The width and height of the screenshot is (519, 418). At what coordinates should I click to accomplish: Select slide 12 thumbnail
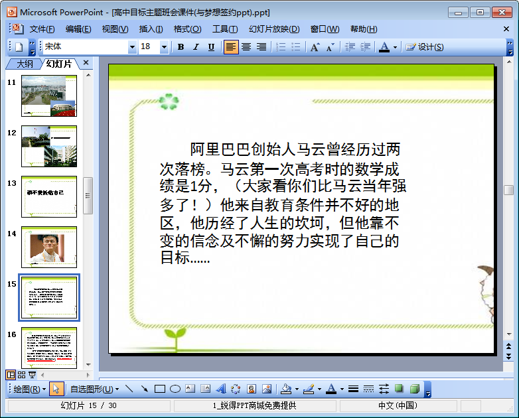[49, 146]
